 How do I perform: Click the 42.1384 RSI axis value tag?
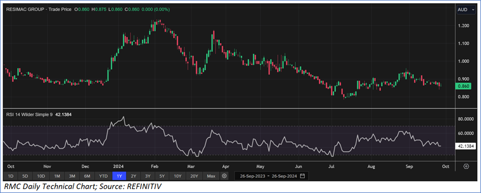click(465, 146)
